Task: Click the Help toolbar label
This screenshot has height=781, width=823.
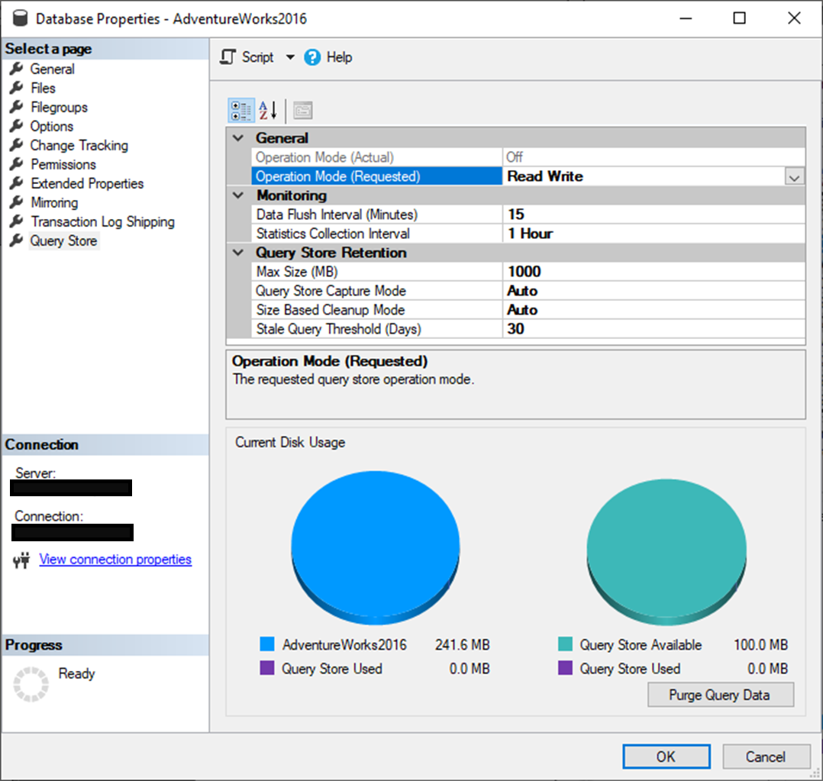Action: pos(340,57)
